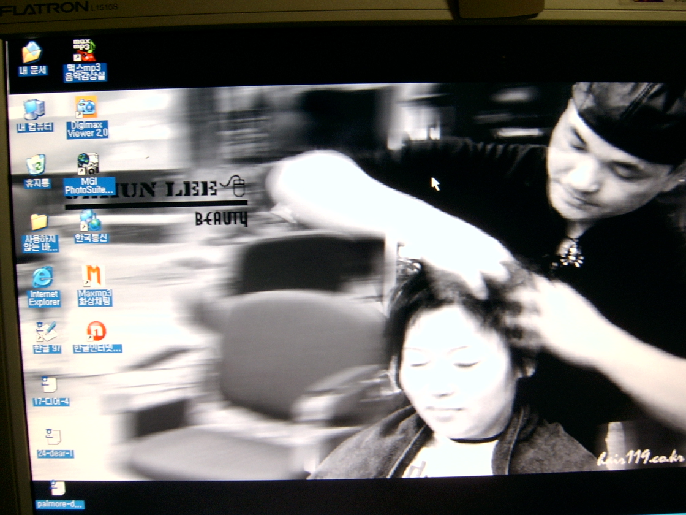Viewport: 686px width, 515px height.
Task: Click the empty black area above the wallpaper
Action: pyautogui.click(x=367, y=55)
